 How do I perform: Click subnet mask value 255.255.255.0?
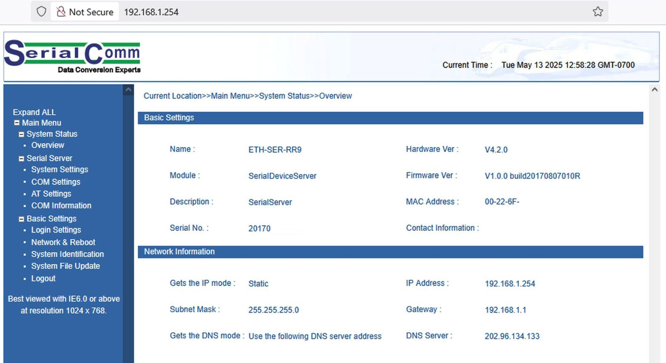click(x=273, y=310)
